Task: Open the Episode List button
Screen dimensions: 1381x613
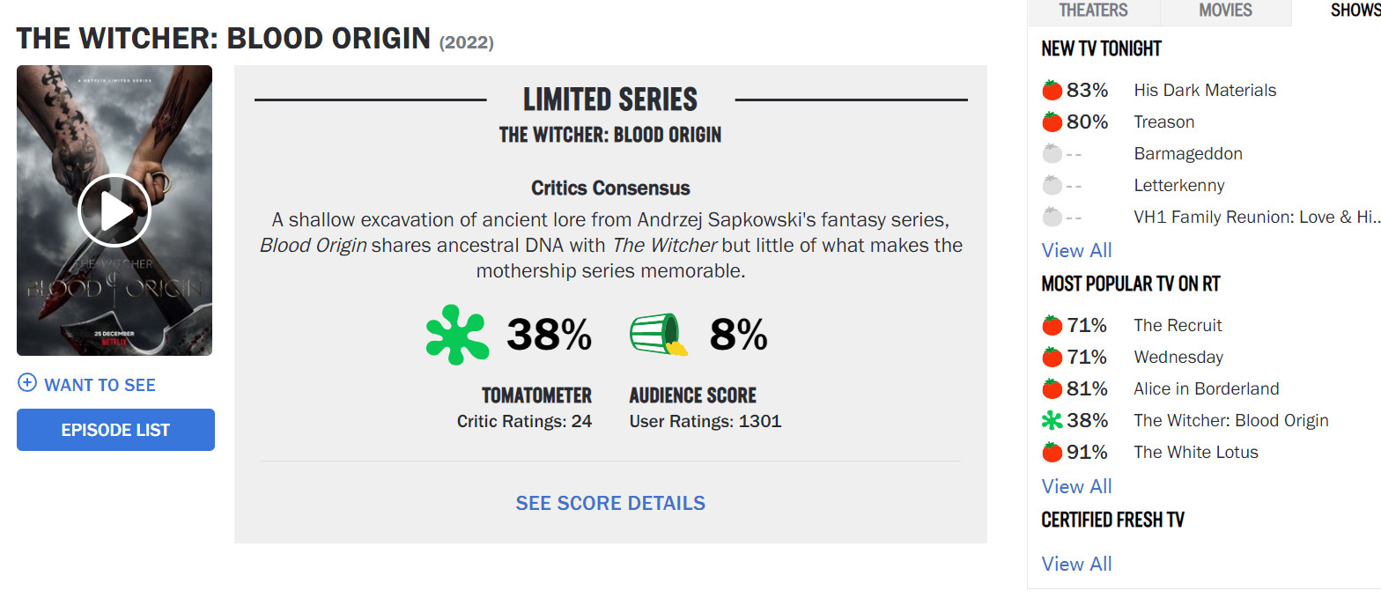Action: (x=115, y=430)
